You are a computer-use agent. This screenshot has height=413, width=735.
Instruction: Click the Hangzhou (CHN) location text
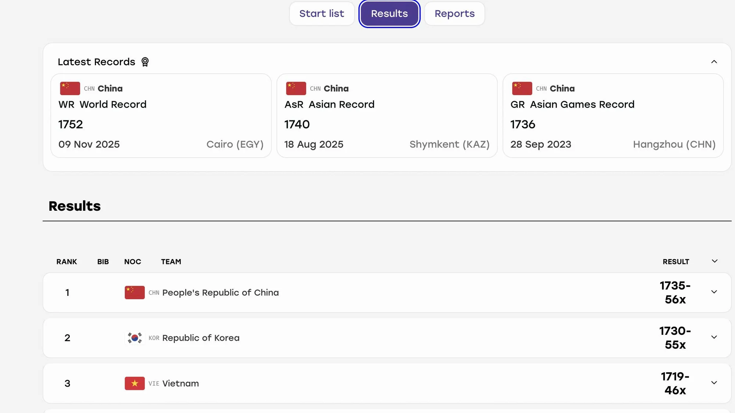[674, 144]
